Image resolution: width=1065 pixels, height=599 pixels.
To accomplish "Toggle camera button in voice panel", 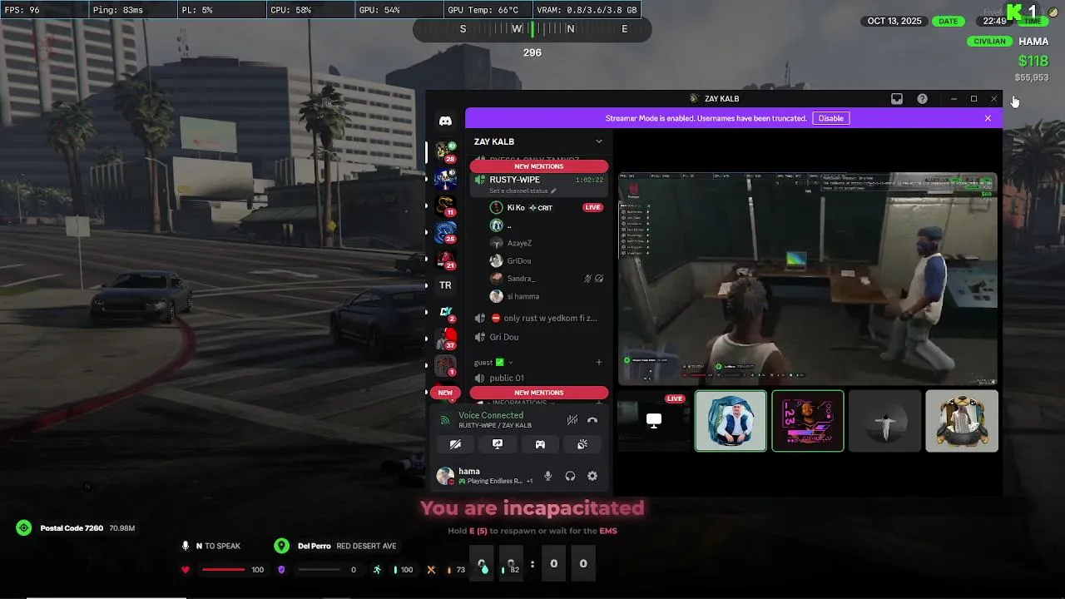I will [x=455, y=444].
